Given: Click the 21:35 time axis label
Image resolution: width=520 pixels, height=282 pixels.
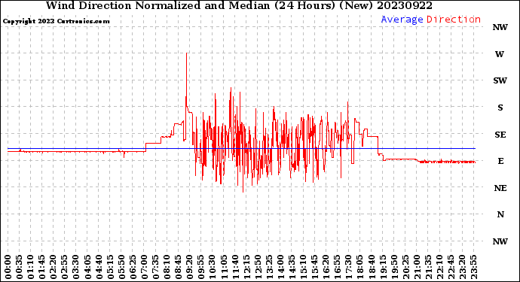Looking at the screenshot, I should (x=428, y=267).
